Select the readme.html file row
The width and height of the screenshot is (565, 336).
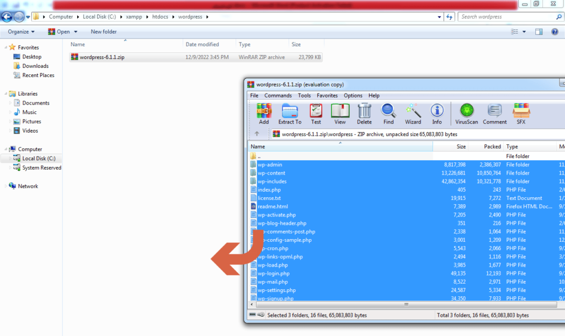coord(407,207)
